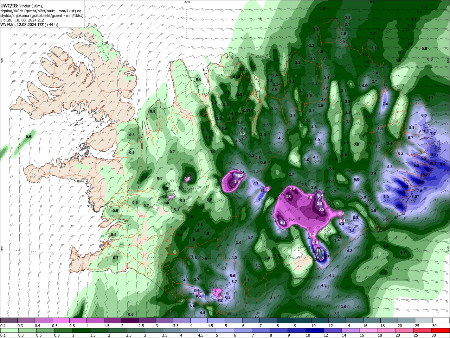The width and height of the screenshot is (450, 338).
Task: Click the 5.0 precipitation value on the map
Action: (363, 197)
